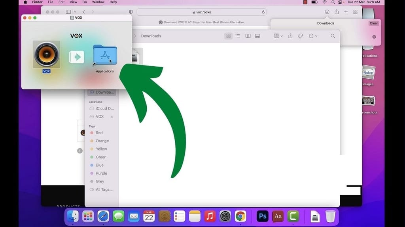Eject the VOX disk in sidebar
The width and height of the screenshot is (405, 227).
[x=112, y=117]
